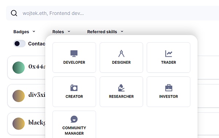Collapse the Roles dropdown
The image size is (219, 138).
[x=61, y=32]
